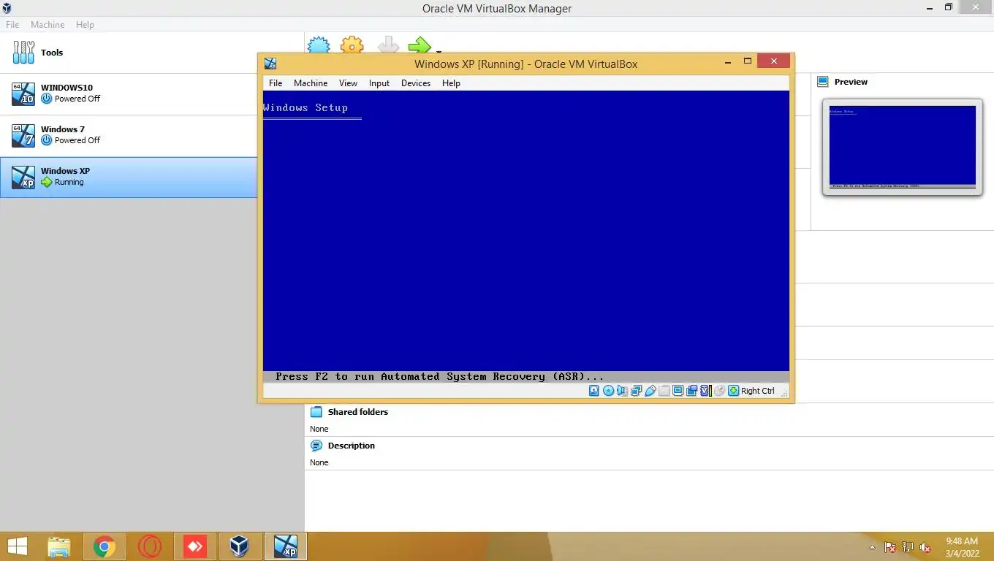
Task: Click the shared folders status icon
Action: (x=664, y=391)
